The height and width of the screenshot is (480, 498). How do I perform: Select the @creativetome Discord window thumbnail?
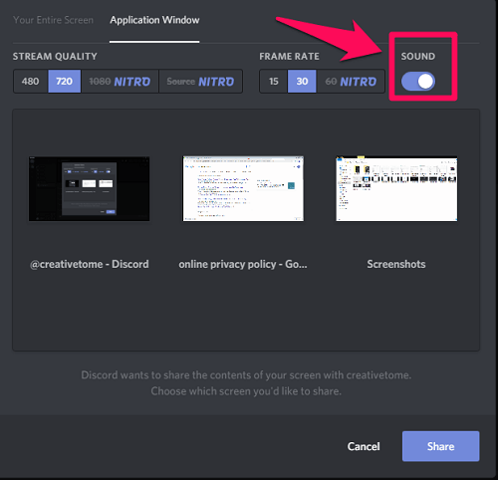[x=89, y=188]
